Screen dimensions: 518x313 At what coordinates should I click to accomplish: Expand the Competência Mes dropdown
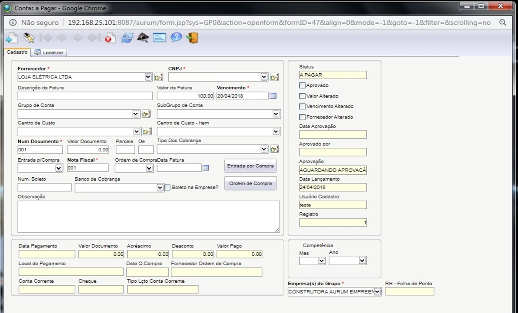point(322,261)
